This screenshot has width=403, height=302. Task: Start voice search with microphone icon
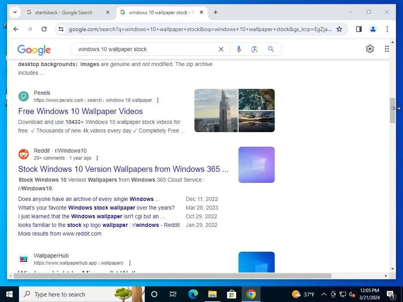point(239,49)
